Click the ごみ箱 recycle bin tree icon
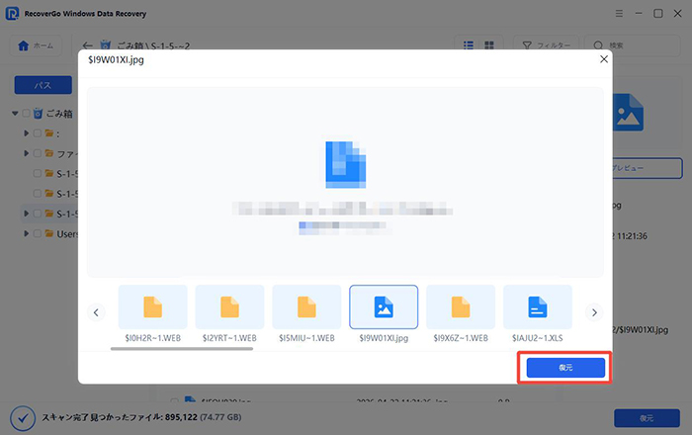The image size is (692, 435). click(x=38, y=114)
